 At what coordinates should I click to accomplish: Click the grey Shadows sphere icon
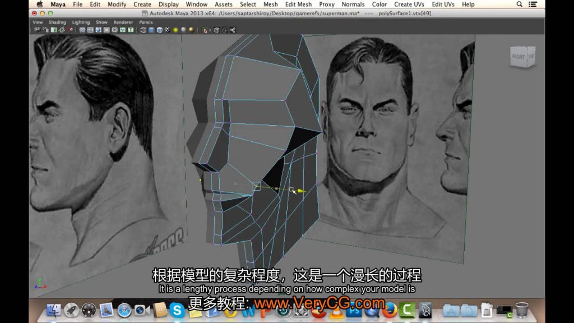[183, 30]
